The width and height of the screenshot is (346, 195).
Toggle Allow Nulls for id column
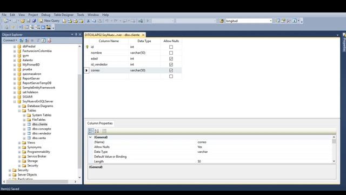[171, 47]
